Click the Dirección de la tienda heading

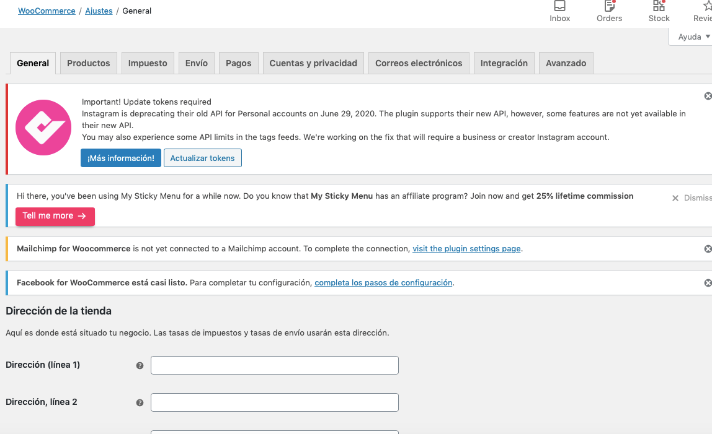(x=58, y=311)
